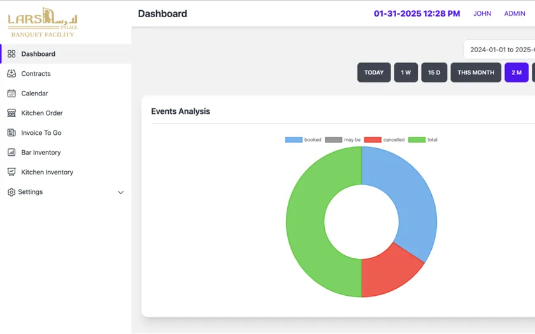
Task: Click the Dashboard grid icon in sidebar
Action: point(11,54)
